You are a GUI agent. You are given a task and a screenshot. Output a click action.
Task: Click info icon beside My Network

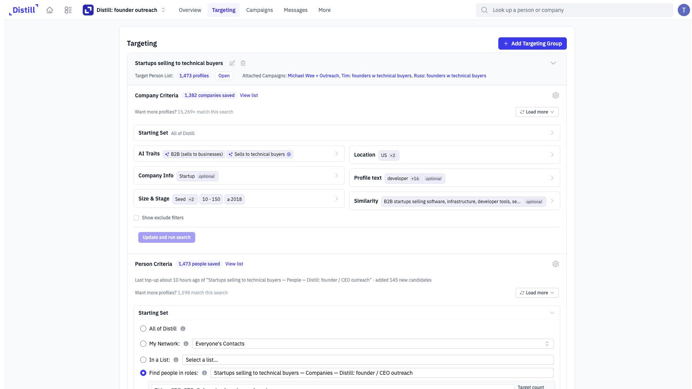186,344
